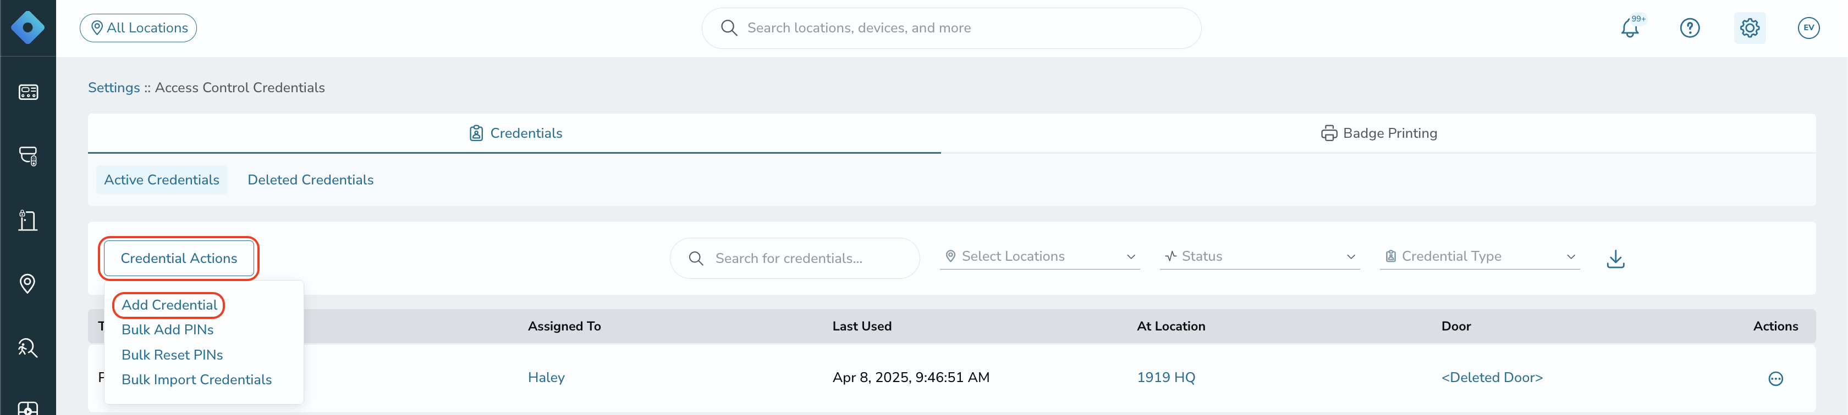Click the At Location column header

[1171, 326]
